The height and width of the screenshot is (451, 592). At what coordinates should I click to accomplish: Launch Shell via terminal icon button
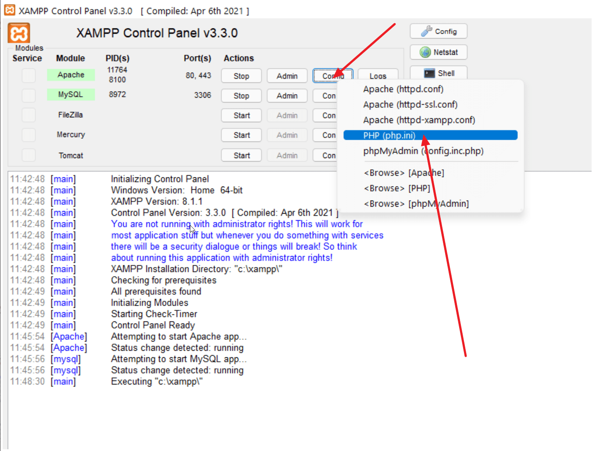click(438, 73)
